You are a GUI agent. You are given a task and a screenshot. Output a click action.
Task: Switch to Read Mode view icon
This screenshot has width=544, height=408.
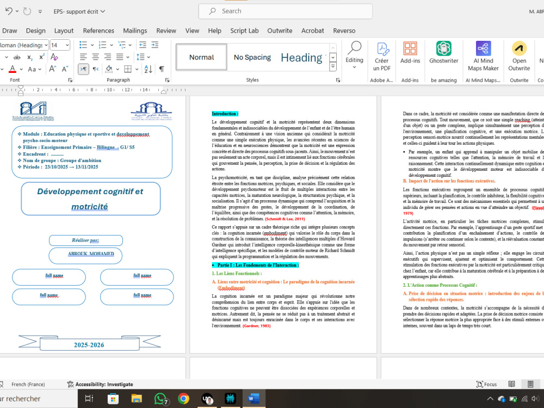pyautogui.click(x=511, y=384)
